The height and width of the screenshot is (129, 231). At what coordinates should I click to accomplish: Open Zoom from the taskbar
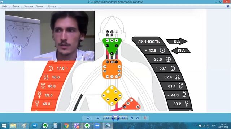(x=97, y=126)
